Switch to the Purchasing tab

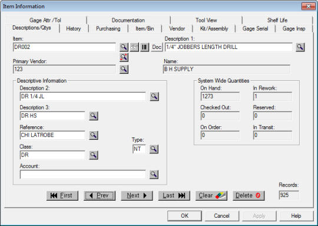click(x=108, y=29)
